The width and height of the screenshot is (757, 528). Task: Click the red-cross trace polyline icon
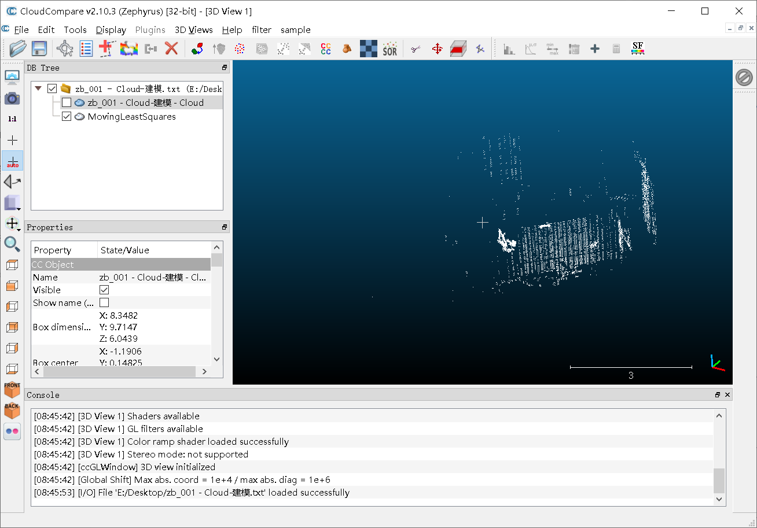pos(106,49)
